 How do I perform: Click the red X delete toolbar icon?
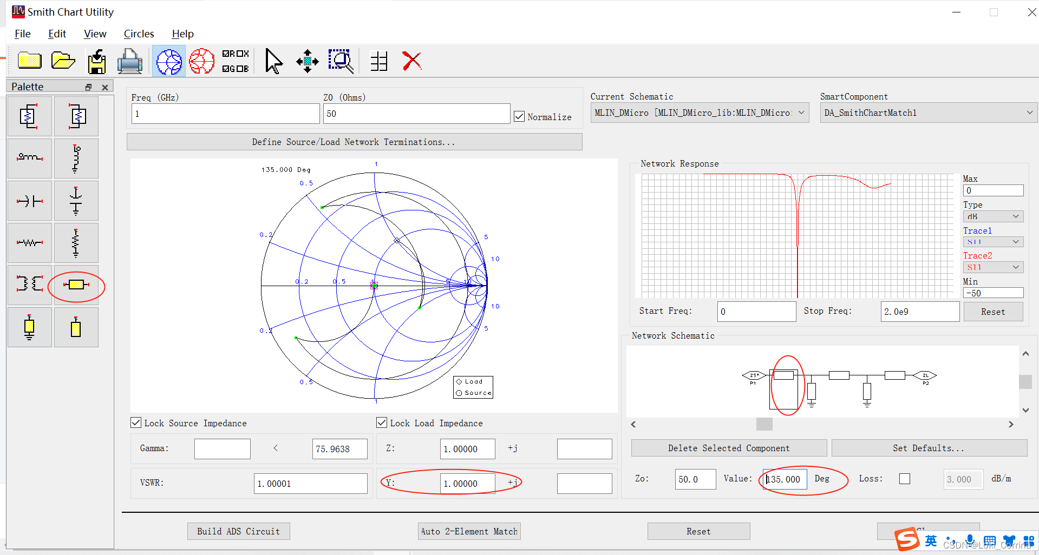(x=412, y=61)
